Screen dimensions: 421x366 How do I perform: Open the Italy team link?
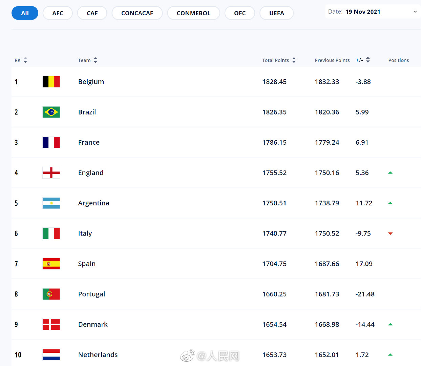coord(85,233)
